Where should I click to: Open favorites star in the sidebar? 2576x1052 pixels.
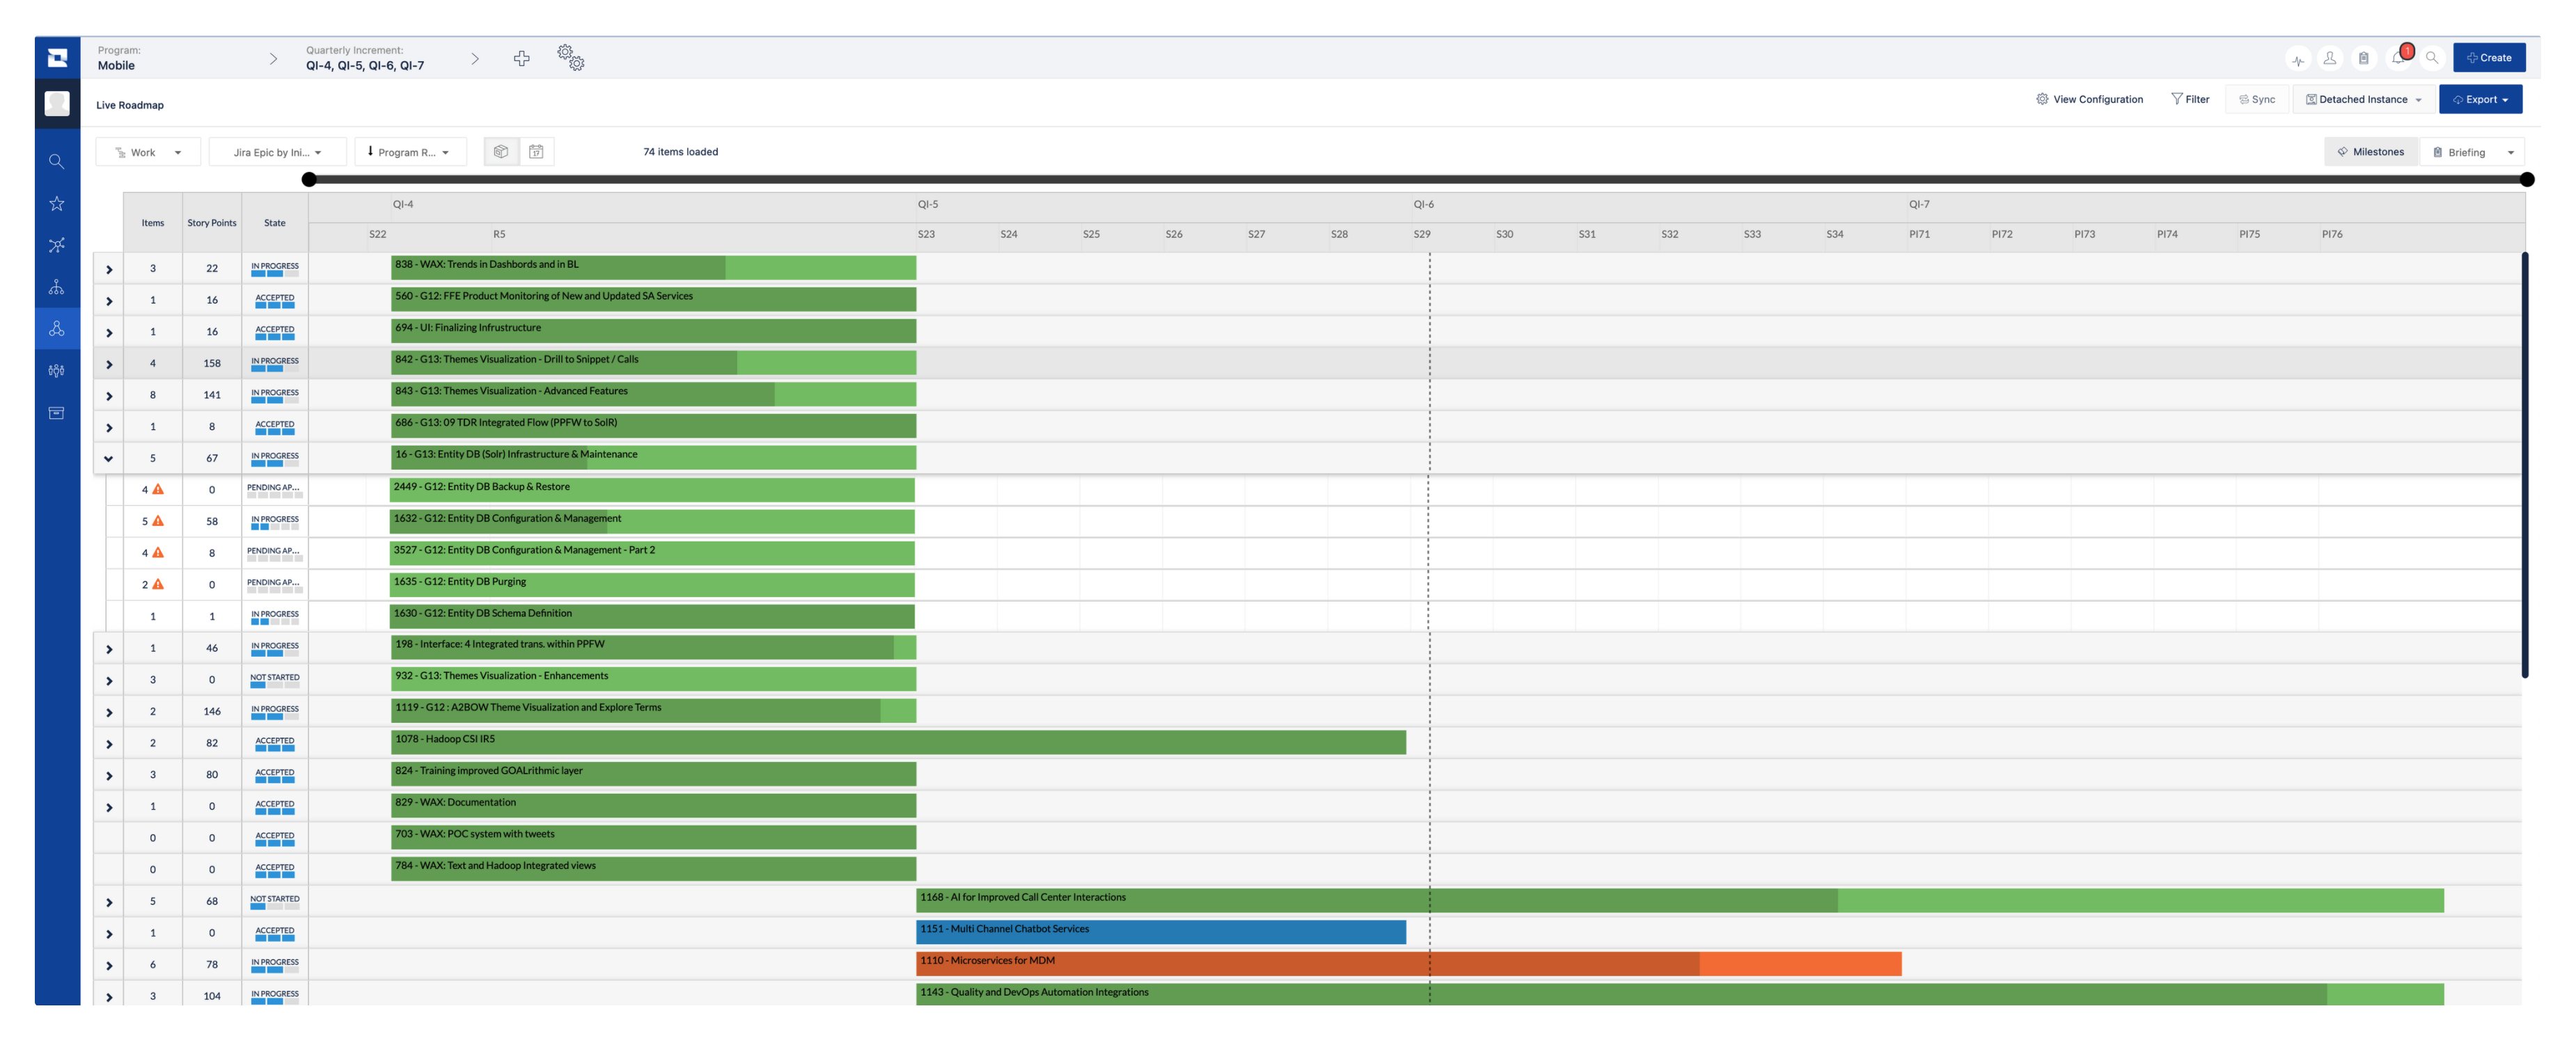(57, 204)
